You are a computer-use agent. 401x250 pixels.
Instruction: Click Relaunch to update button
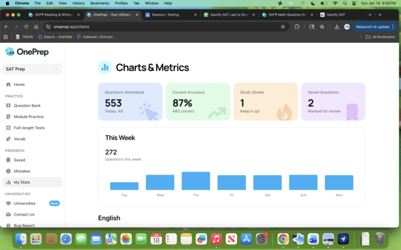[372, 27]
